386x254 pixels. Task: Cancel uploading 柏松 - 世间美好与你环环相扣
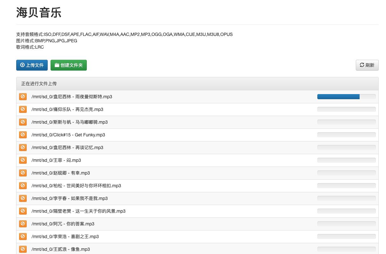[23, 185]
